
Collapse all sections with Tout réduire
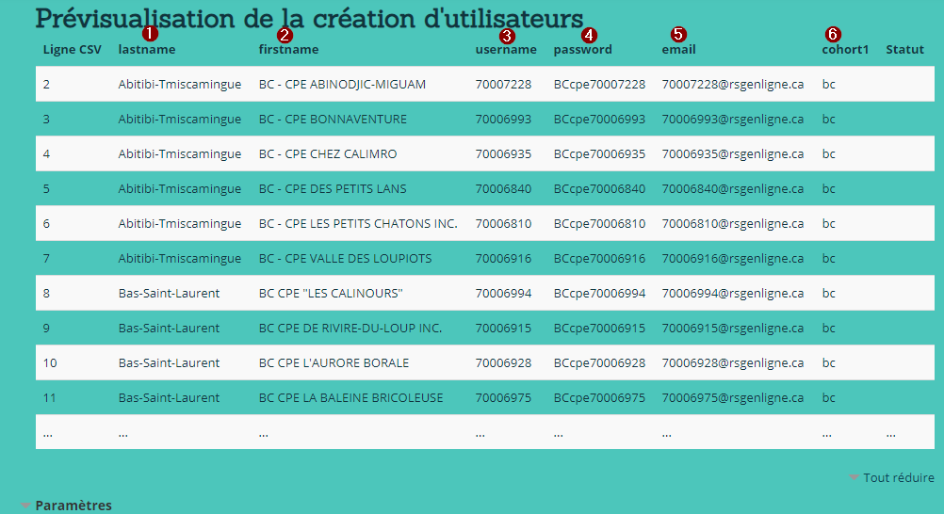[898, 478]
